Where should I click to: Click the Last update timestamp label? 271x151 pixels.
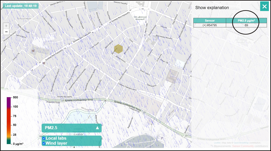[20, 6]
